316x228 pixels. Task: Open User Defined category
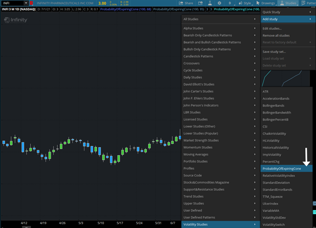pos(219,211)
